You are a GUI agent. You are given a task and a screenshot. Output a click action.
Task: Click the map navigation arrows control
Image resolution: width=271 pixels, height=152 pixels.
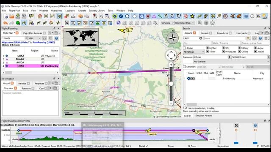[171, 55]
